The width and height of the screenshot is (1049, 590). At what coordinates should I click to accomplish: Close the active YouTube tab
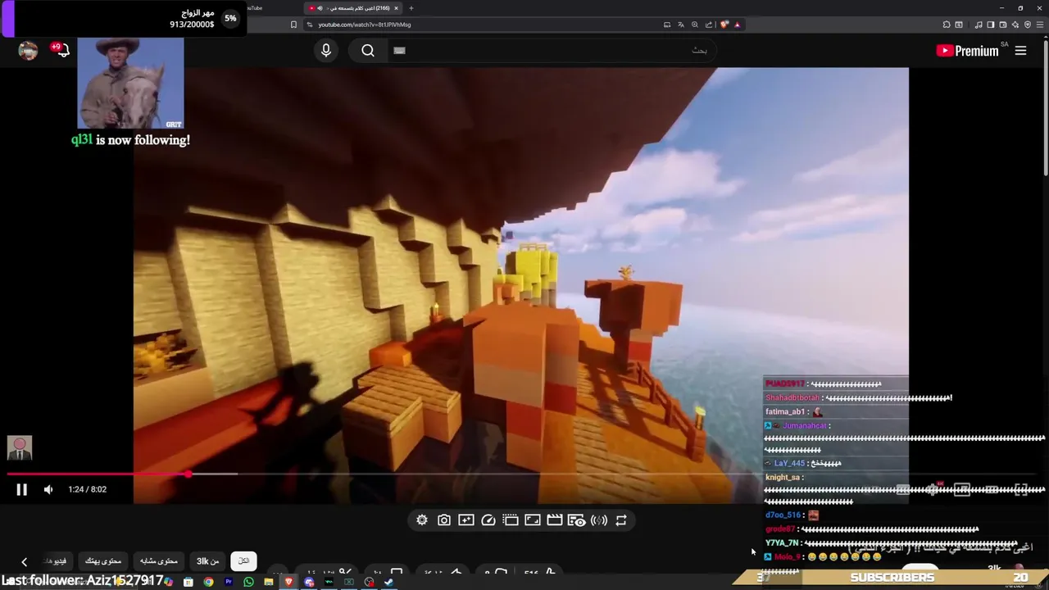click(396, 8)
